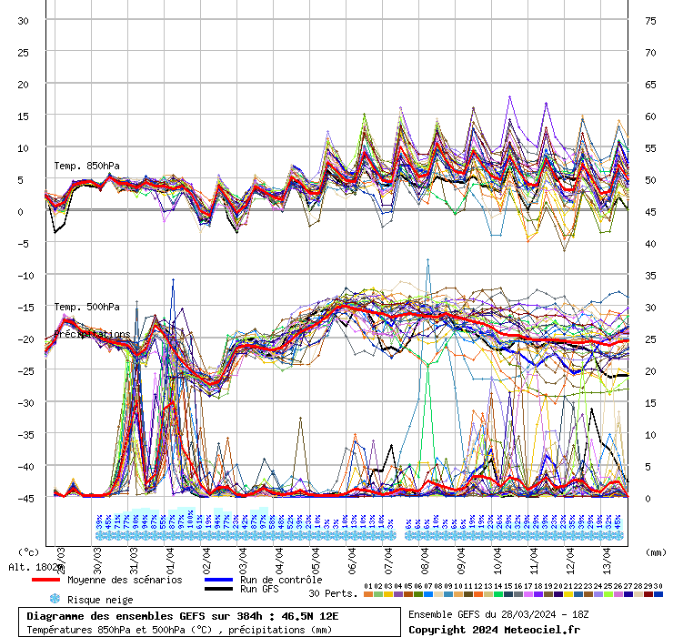Click the 26% snow risk value
Image resolution: width=673 pixels, height=637 pixels.
[499, 521]
